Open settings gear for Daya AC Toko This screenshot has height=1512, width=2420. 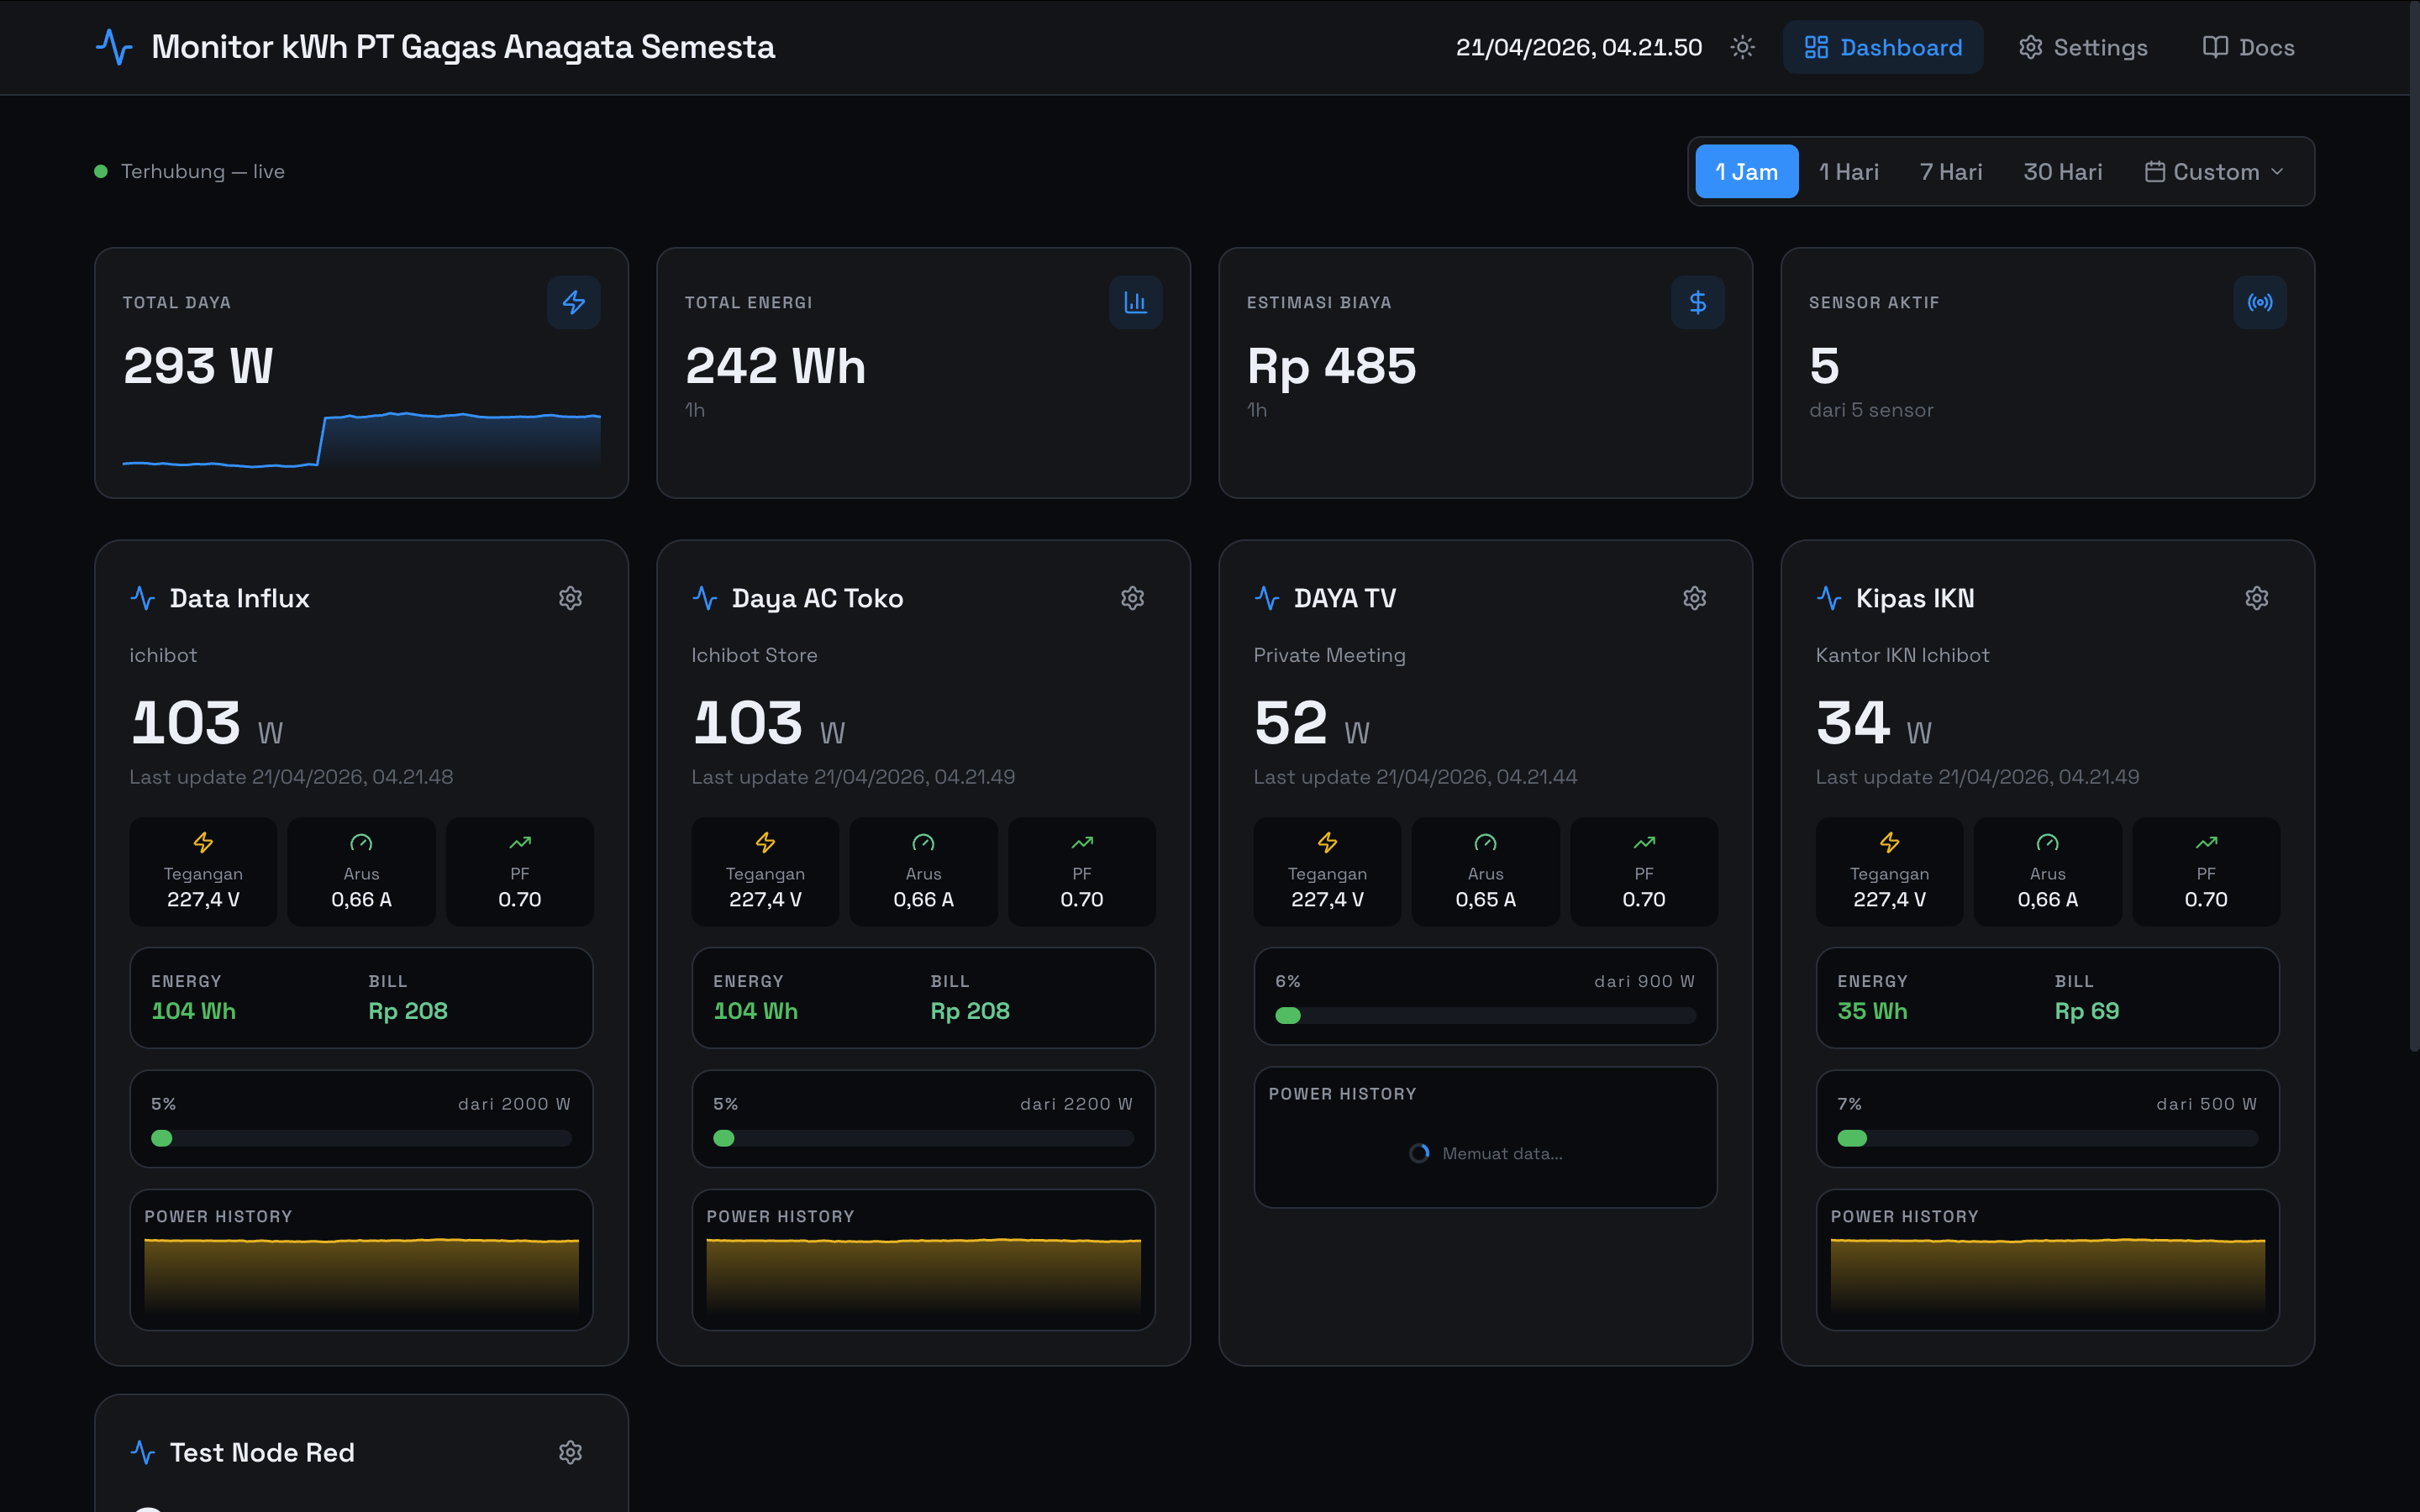click(x=1132, y=598)
